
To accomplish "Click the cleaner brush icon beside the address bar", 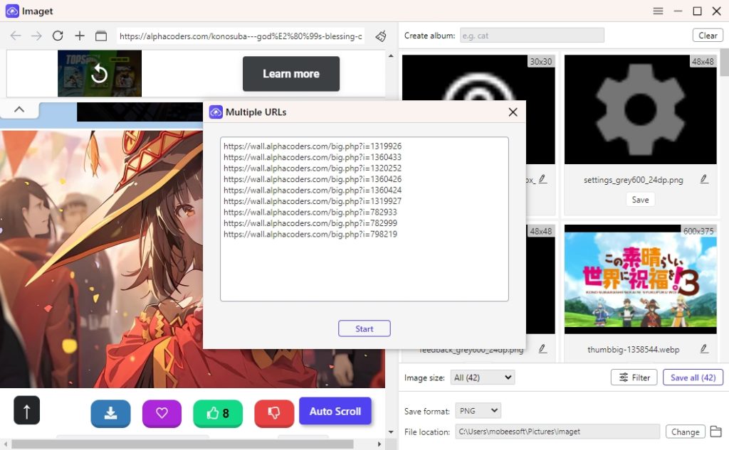I will 380,36.
